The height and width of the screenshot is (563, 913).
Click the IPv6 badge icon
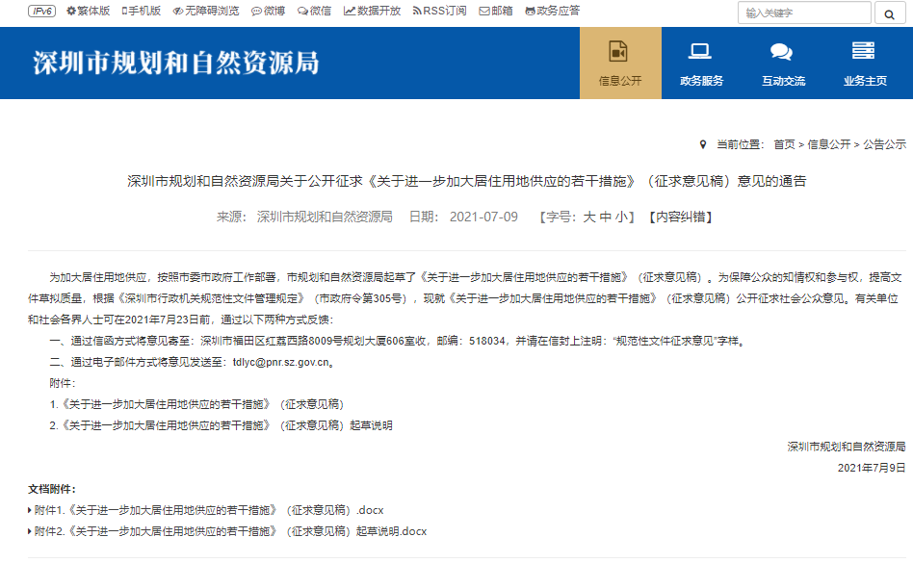(42, 11)
